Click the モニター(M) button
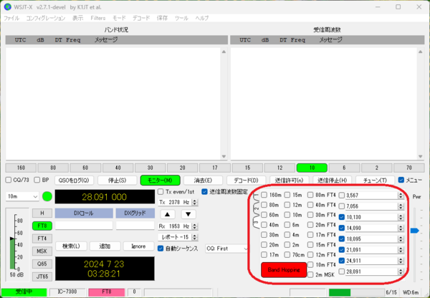 tap(158, 181)
